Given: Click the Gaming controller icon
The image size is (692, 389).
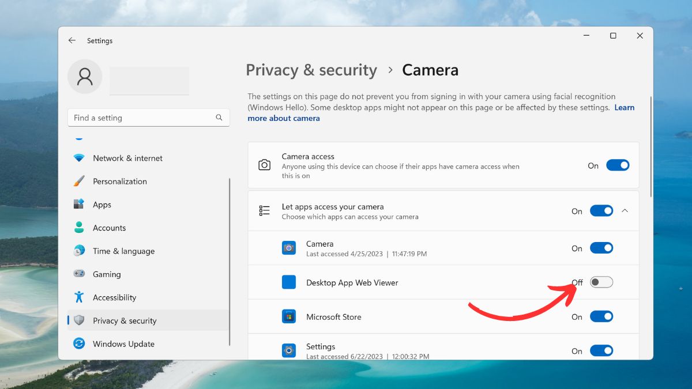Looking at the screenshot, I should (x=79, y=274).
